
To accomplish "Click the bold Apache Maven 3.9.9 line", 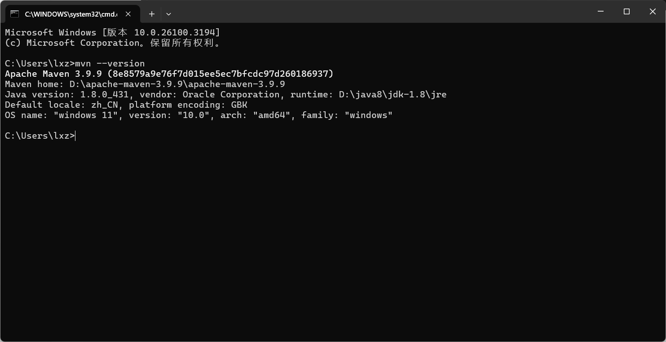I will tap(169, 74).
